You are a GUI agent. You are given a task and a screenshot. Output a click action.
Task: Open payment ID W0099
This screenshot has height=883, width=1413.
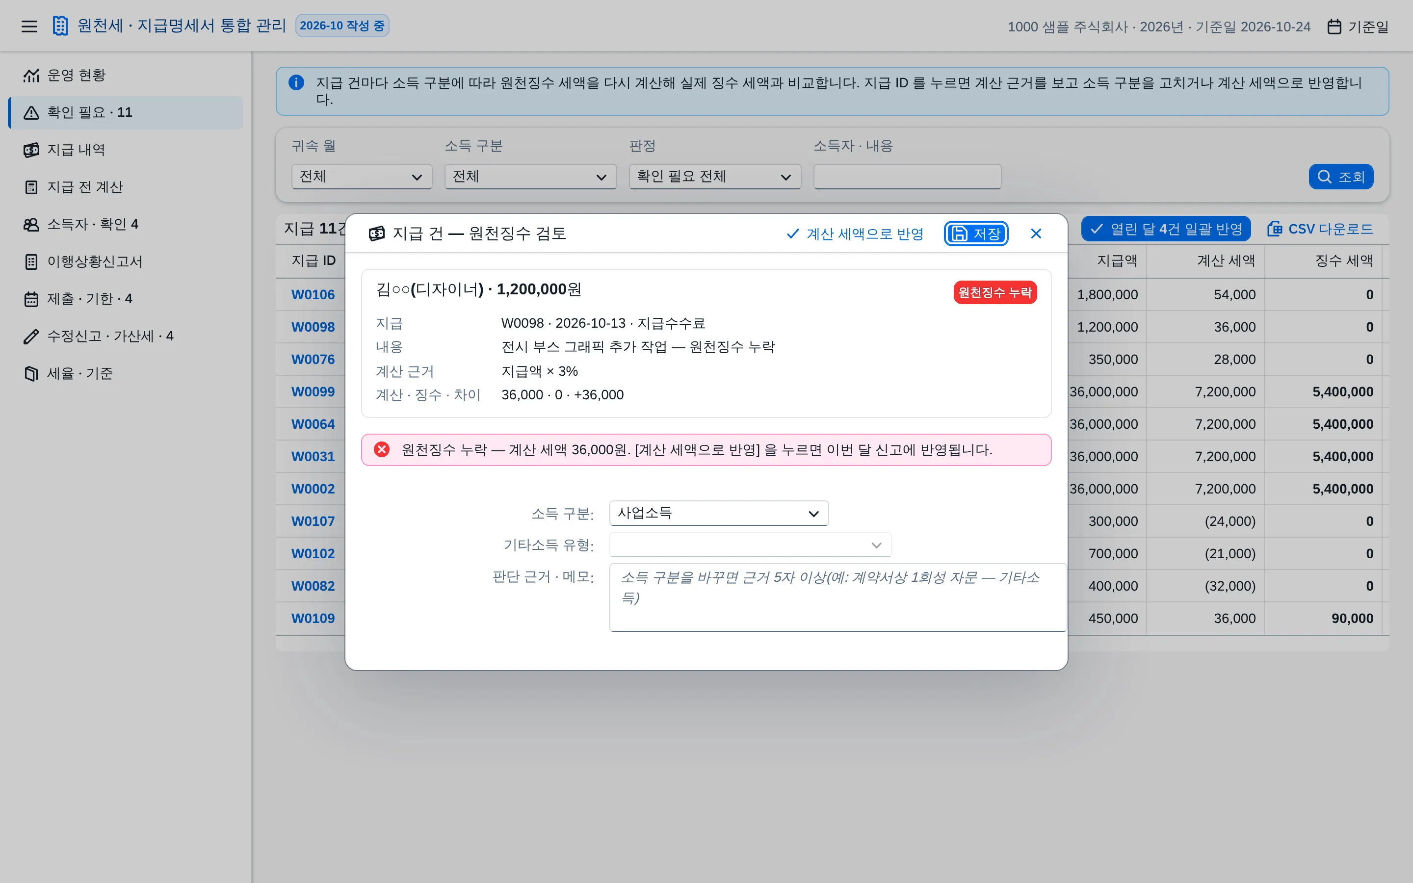[x=313, y=392]
